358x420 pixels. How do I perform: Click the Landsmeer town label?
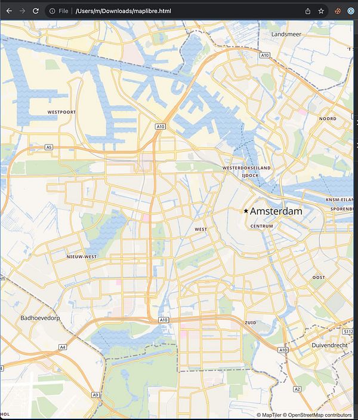286,34
